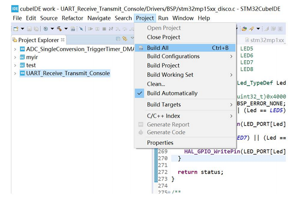The height and width of the screenshot is (199, 297).
Task: Open Build Configurations submenu
Action: click(x=185, y=56)
